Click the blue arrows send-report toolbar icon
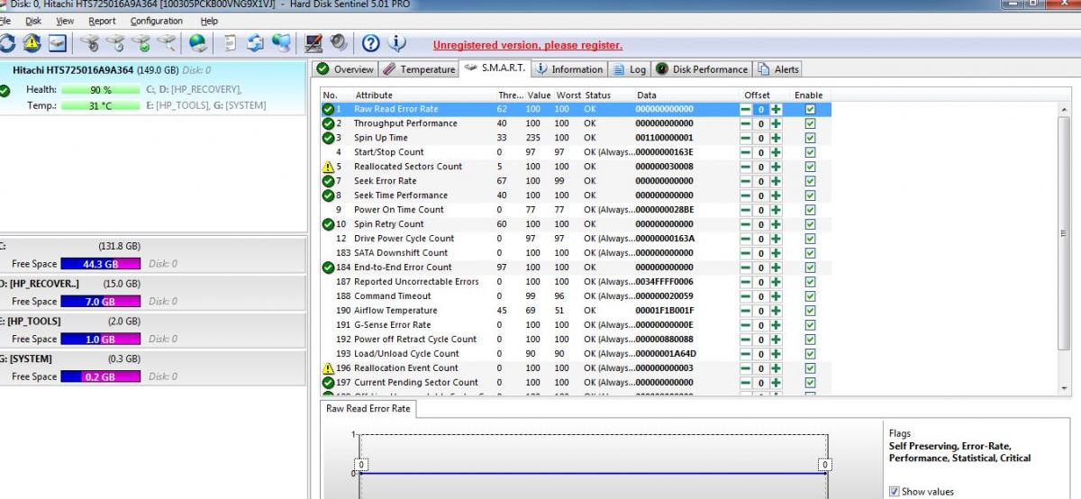Image resolution: width=1081 pixels, height=499 pixels. pyautogui.click(x=256, y=42)
